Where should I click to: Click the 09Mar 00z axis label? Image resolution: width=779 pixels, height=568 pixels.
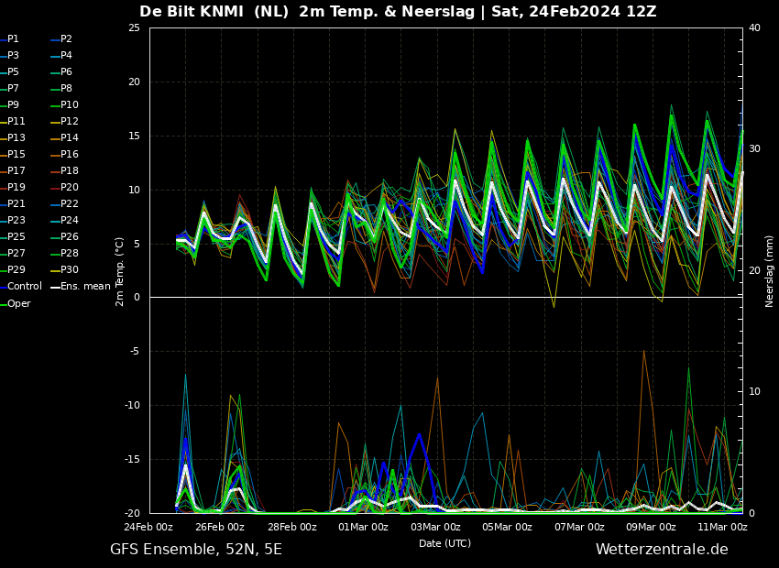(x=651, y=528)
